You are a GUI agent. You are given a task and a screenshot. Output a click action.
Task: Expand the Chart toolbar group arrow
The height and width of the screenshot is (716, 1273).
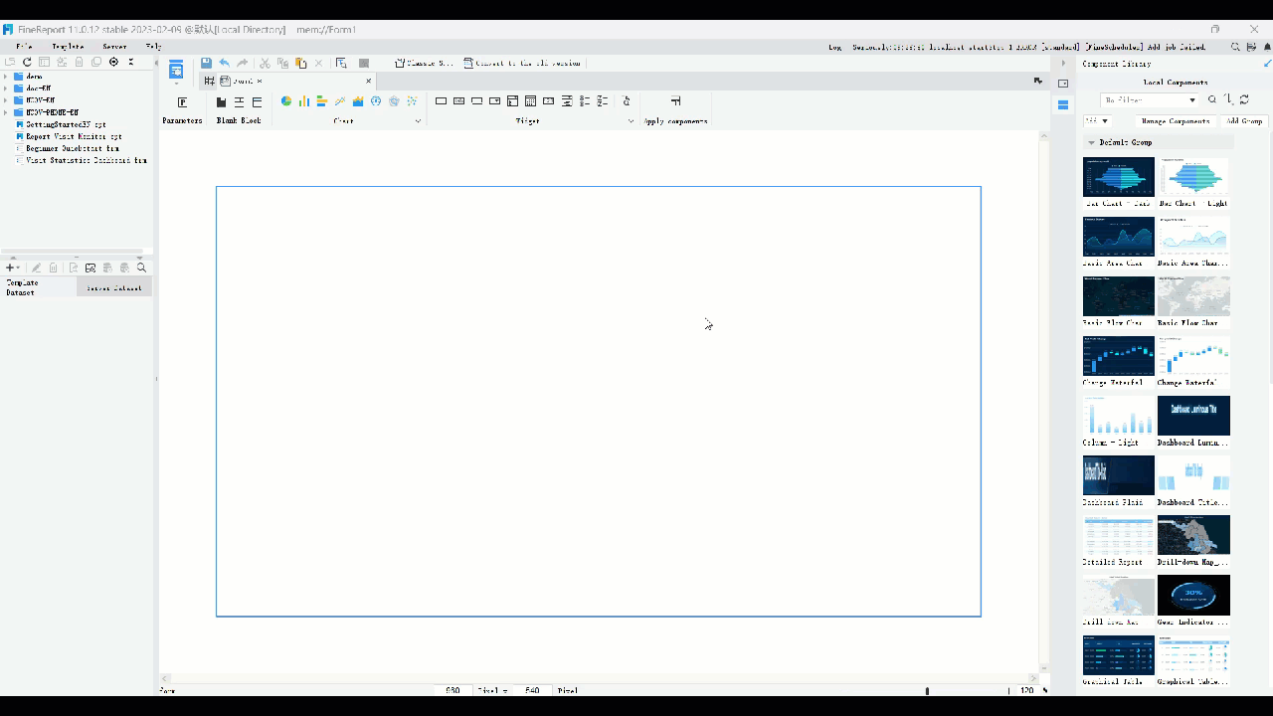(x=418, y=121)
